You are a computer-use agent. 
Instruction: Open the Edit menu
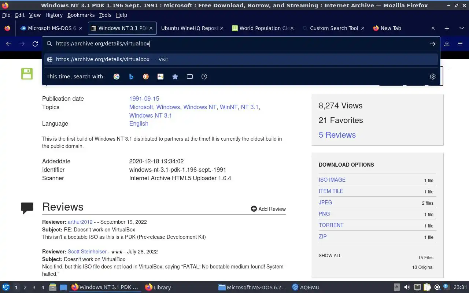click(20, 15)
